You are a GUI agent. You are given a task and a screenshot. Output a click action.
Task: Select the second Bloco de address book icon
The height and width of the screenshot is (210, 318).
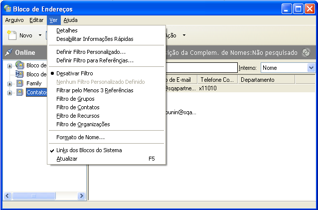19,74
